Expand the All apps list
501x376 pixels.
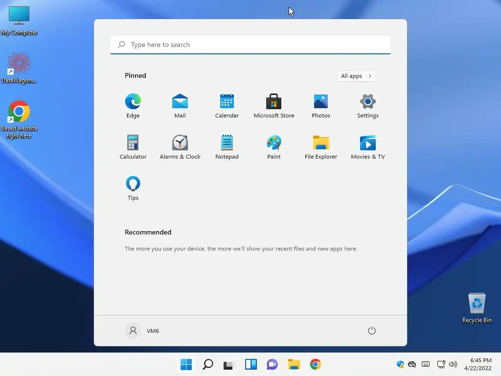(356, 76)
